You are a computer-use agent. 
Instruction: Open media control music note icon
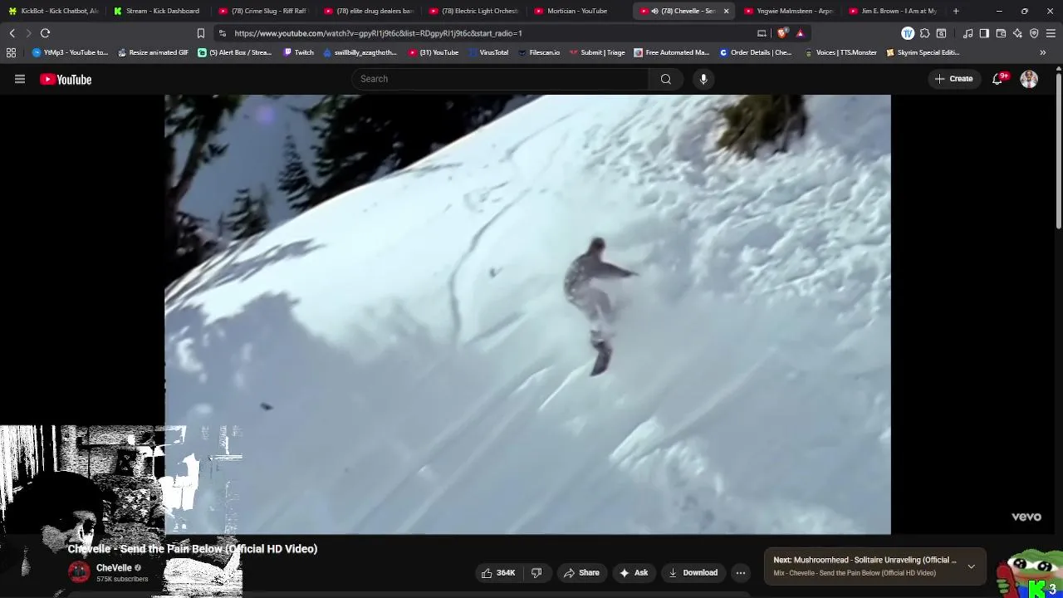tap(968, 33)
